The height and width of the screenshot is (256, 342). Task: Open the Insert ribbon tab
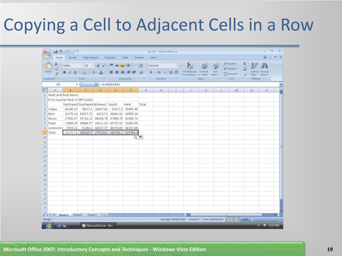point(72,57)
